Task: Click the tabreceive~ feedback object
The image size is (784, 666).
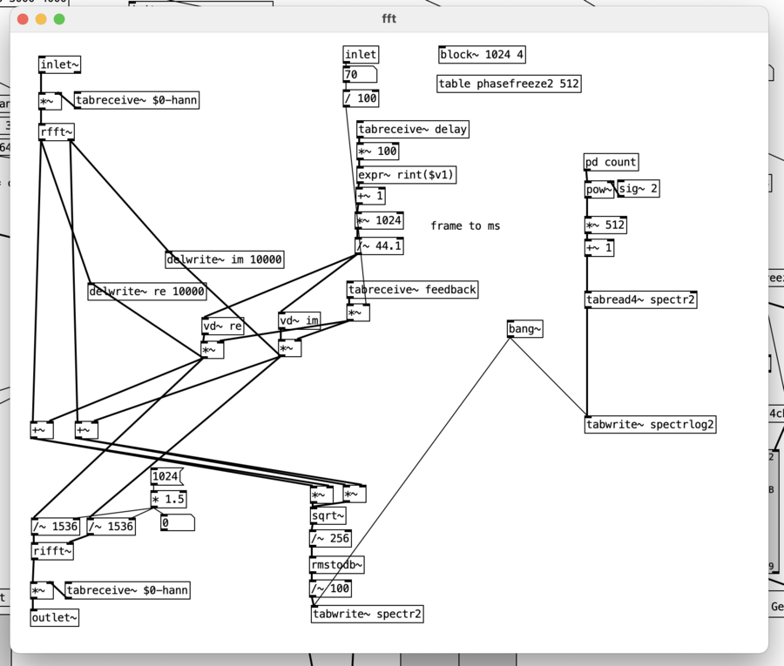Action: (413, 290)
